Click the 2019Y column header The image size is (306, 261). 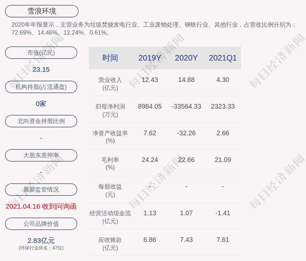tap(150, 58)
